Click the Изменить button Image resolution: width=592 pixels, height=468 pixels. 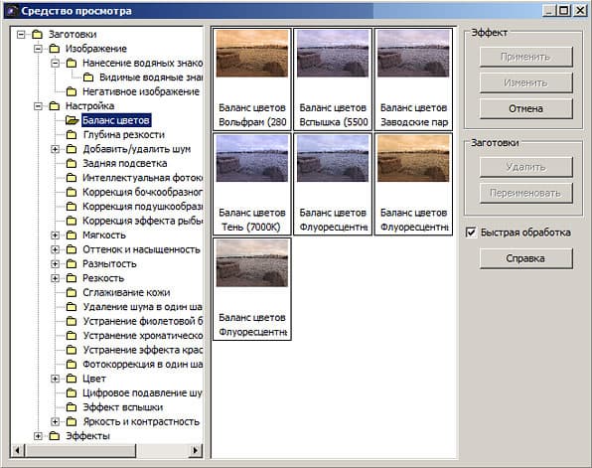pos(525,82)
